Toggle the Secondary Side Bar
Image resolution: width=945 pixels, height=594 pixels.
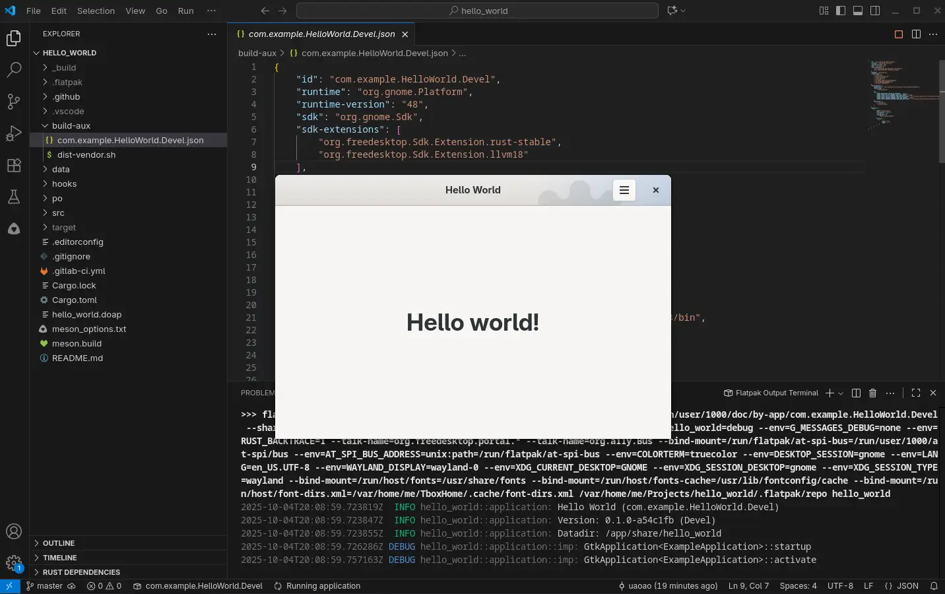click(x=874, y=11)
